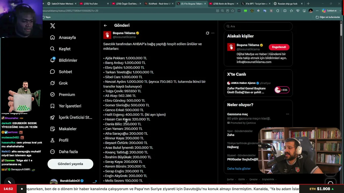The height and width of the screenshot is (193, 344).
Task: Click the Engellendi button
Action: coord(279,47)
